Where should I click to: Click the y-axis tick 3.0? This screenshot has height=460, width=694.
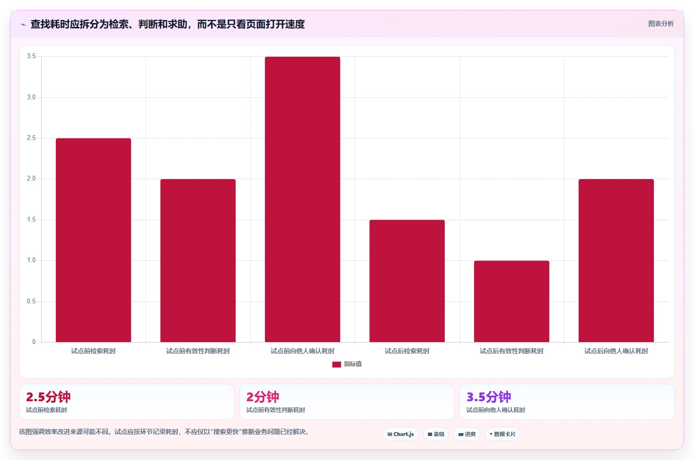point(31,97)
